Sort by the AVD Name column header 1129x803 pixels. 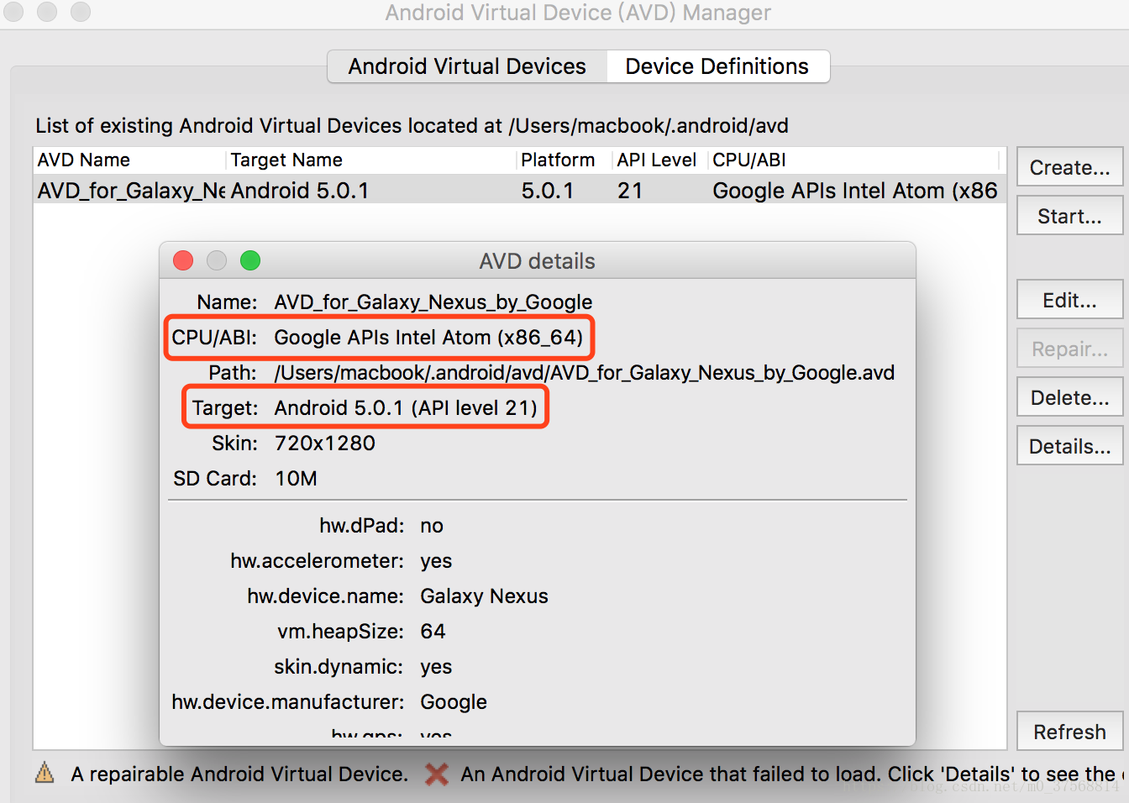tap(129, 160)
